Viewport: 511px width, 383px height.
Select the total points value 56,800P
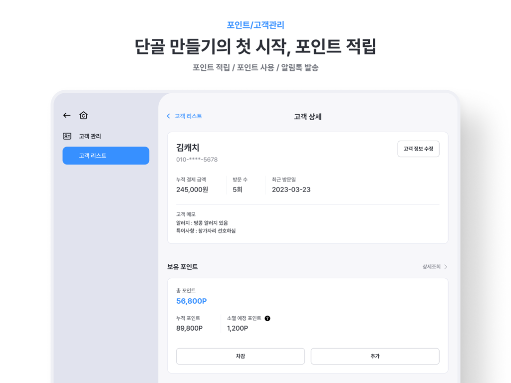(191, 301)
